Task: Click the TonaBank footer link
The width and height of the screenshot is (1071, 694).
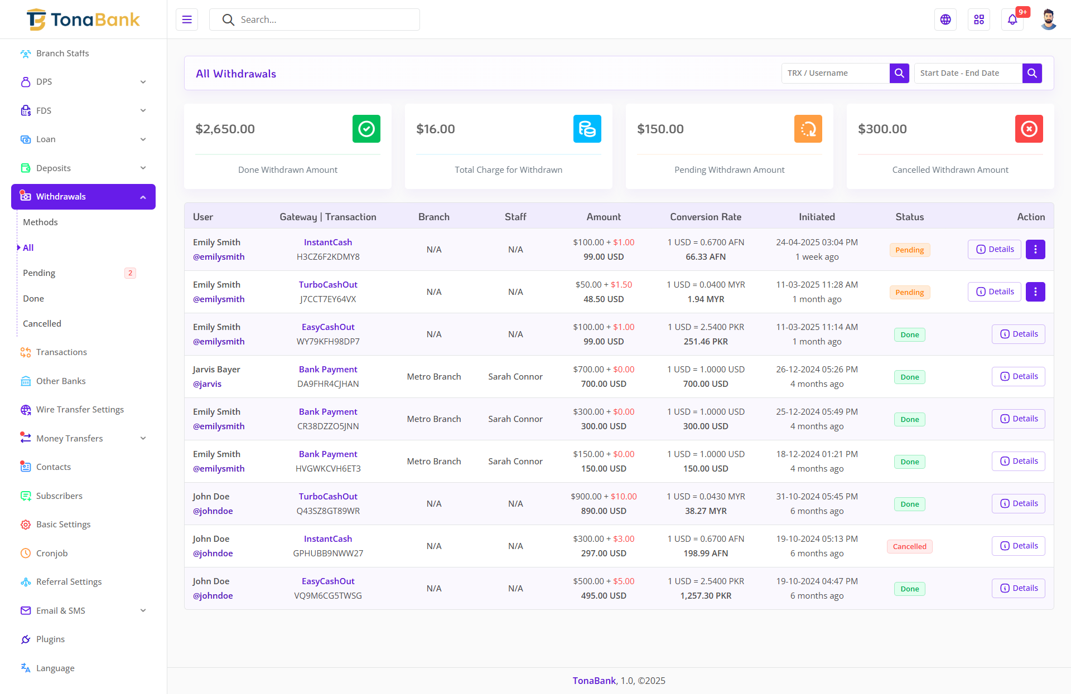Action: coord(594,681)
